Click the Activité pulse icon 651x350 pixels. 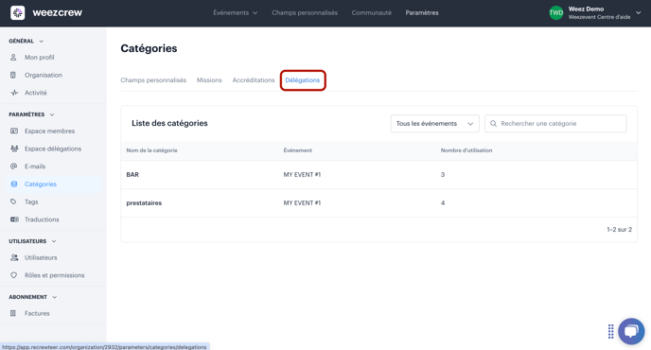click(x=14, y=93)
